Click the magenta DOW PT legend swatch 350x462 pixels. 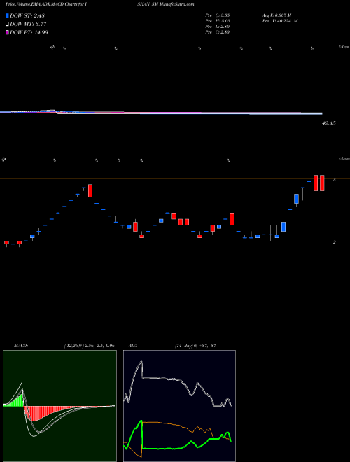click(7, 32)
